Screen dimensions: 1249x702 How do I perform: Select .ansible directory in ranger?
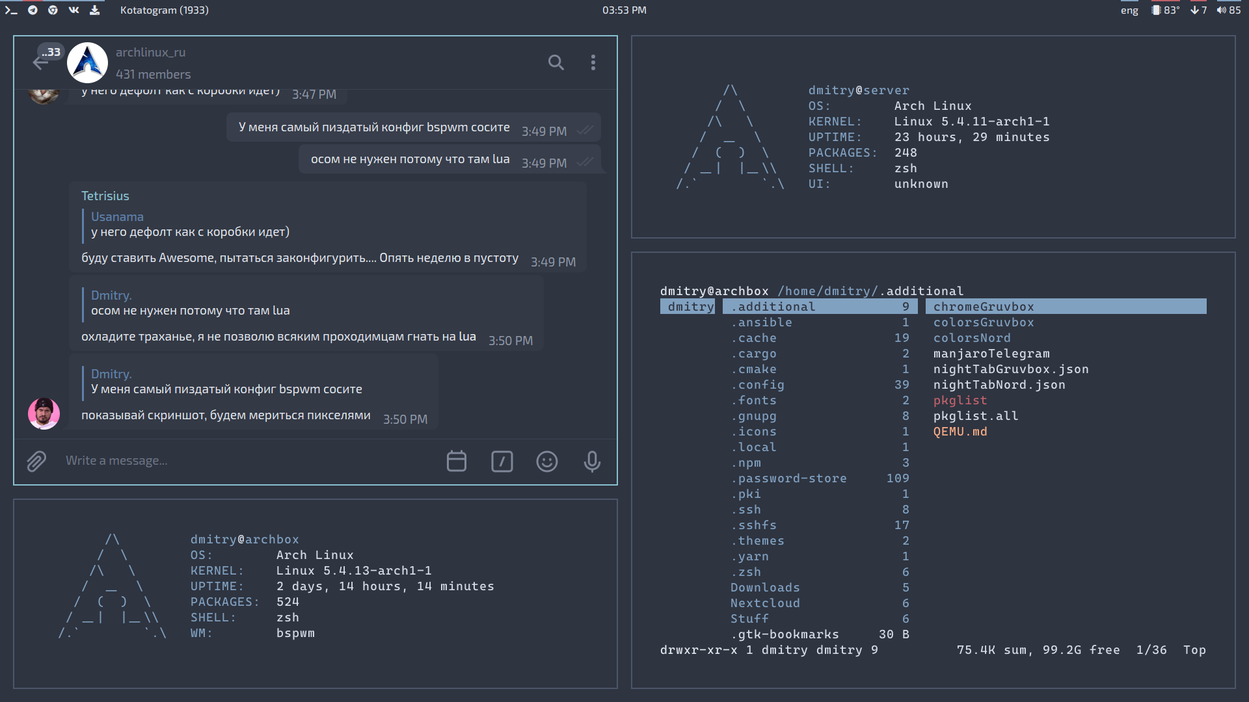[x=820, y=322]
